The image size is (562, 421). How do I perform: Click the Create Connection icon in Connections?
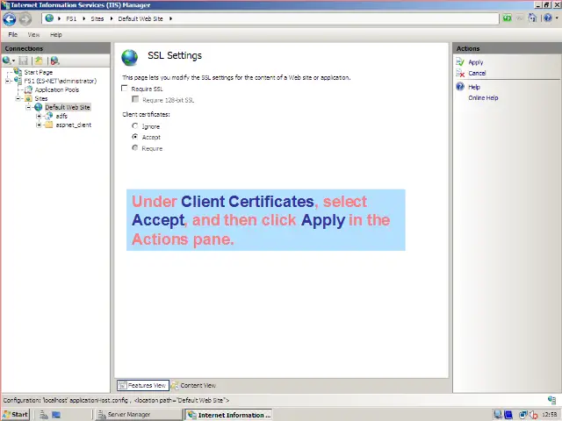tap(6, 61)
